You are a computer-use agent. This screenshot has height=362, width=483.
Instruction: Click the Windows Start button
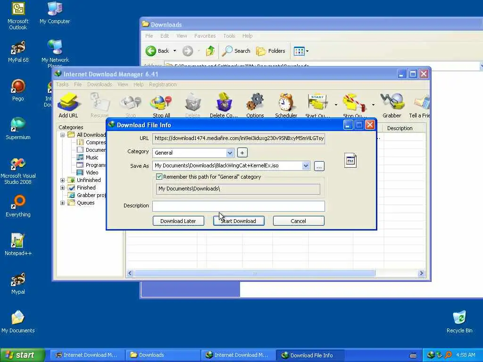click(x=22, y=355)
